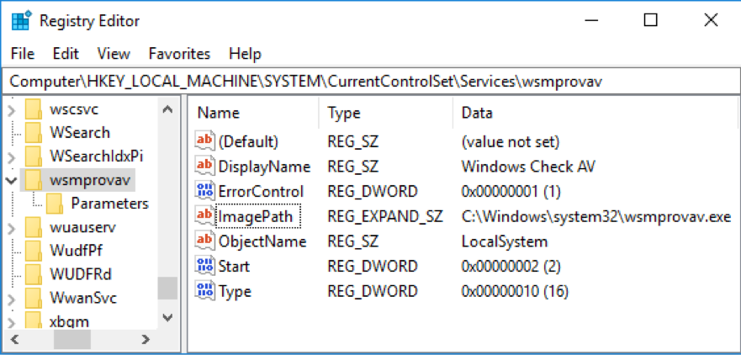
Task: Click the registry path address bar
Action: 370,82
